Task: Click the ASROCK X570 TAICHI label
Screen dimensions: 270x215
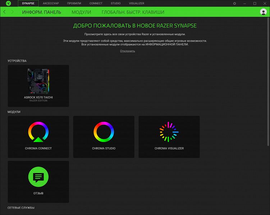Action: pos(38,97)
